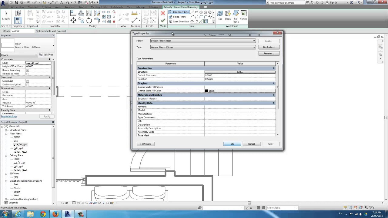Click the search binoculars icon
The width and height of the screenshot is (388, 218).
(308, 2)
